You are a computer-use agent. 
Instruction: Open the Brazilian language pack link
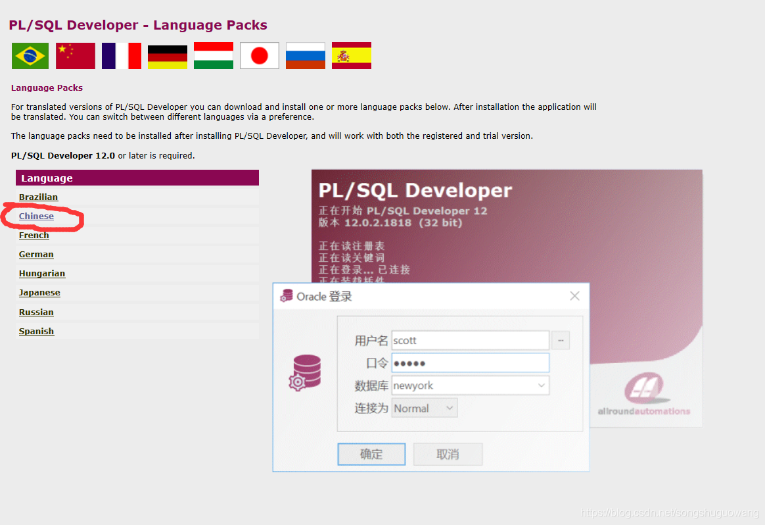tap(39, 197)
